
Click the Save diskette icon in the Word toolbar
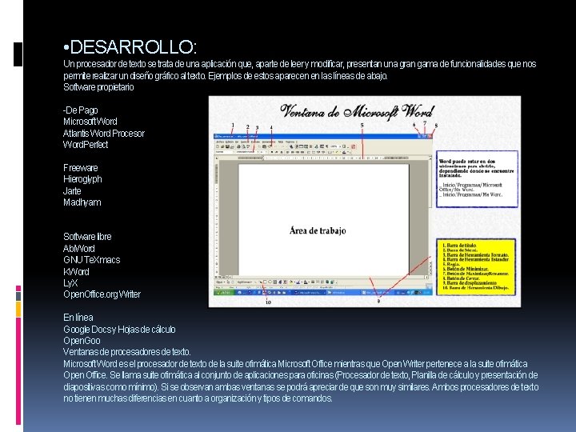pos(227,146)
